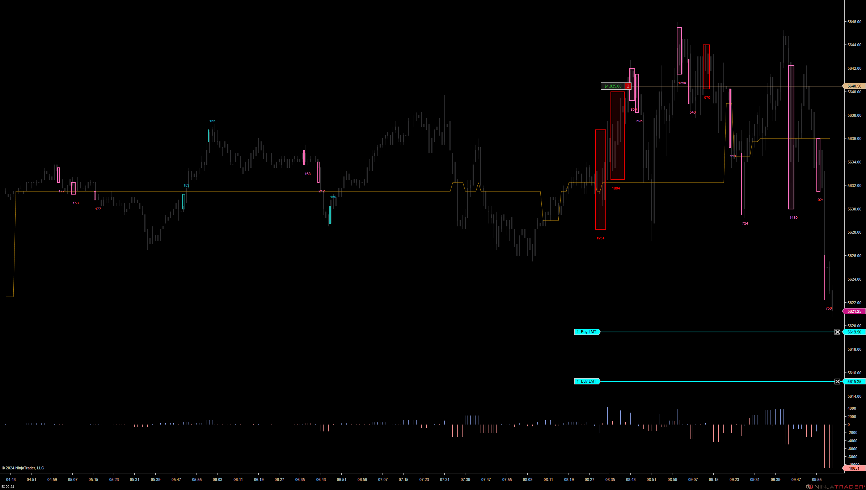Click the ES 09-24 instrument label
Image resolution: width=866 pixels, height=490 pixels.
8,487
